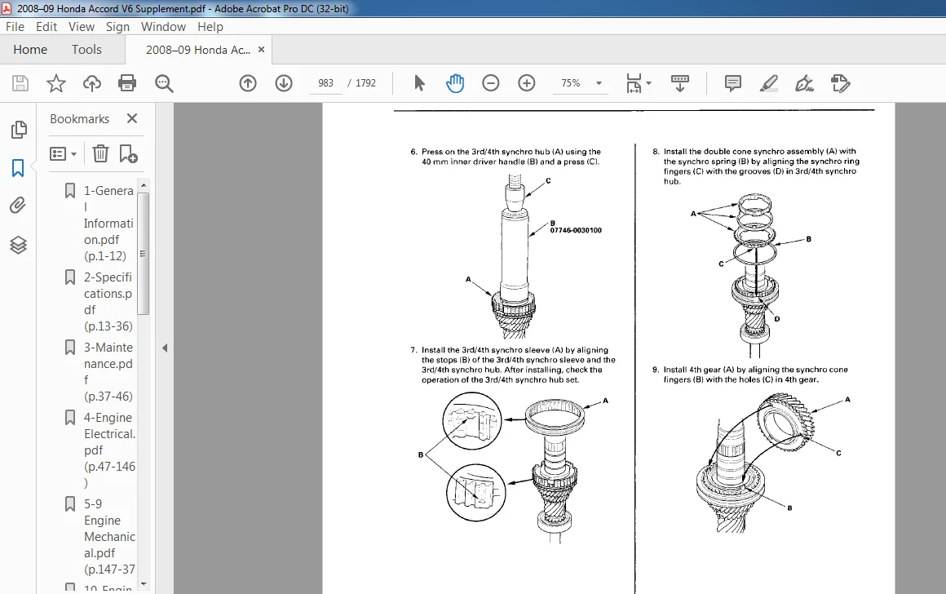Screen dimensions: 946x594
Task: Go to previous page with up arrow
Action: pos(248,83)
